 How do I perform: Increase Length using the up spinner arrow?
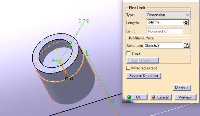coord(186,21)
